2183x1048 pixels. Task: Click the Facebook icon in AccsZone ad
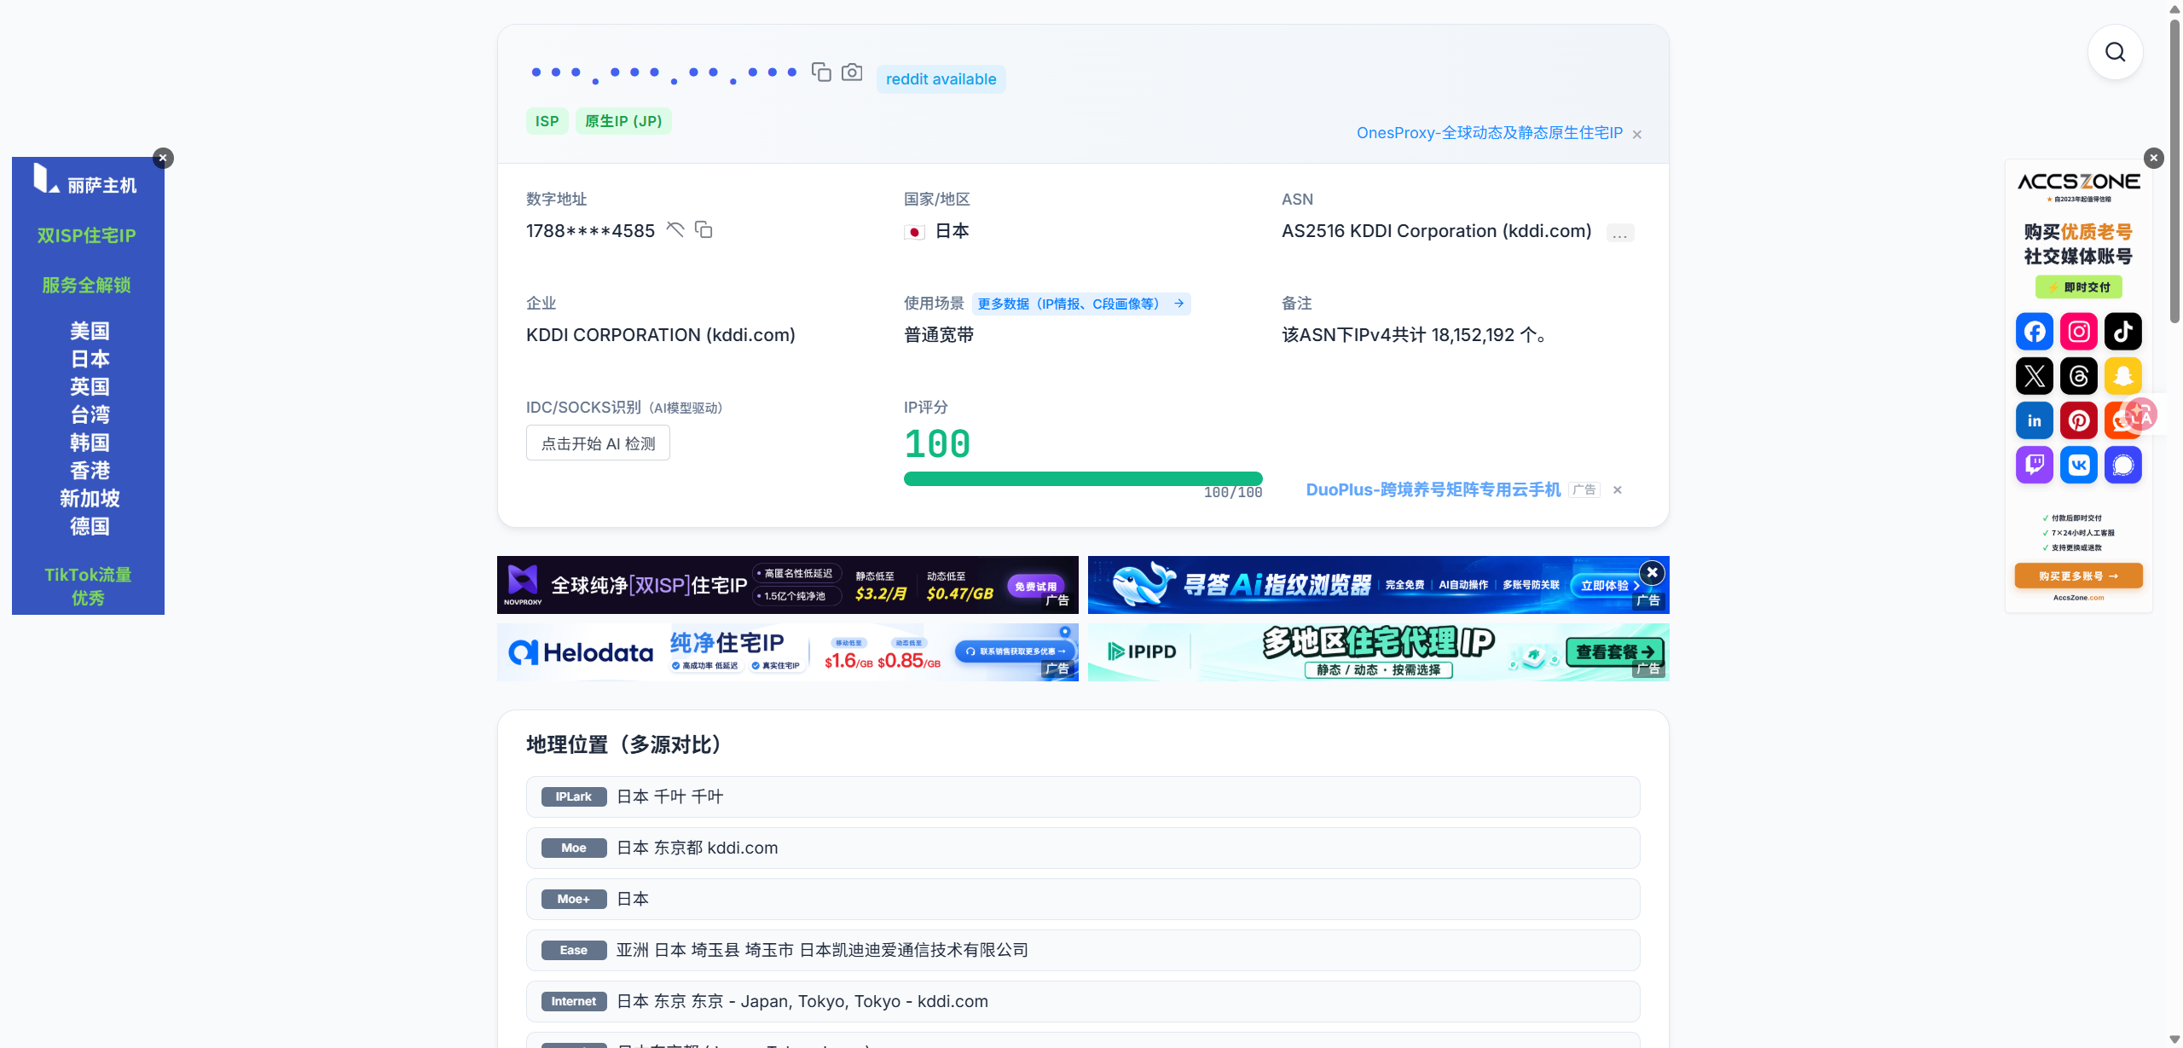pyautogui.click(x=2035, y=332)
